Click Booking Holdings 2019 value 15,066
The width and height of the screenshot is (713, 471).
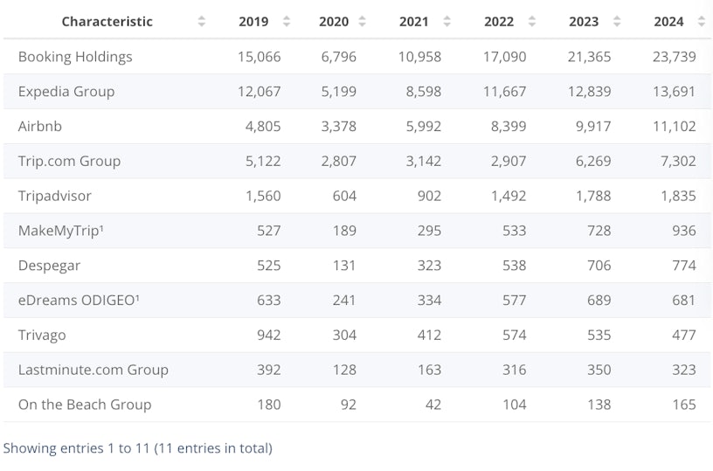point(260,57)
